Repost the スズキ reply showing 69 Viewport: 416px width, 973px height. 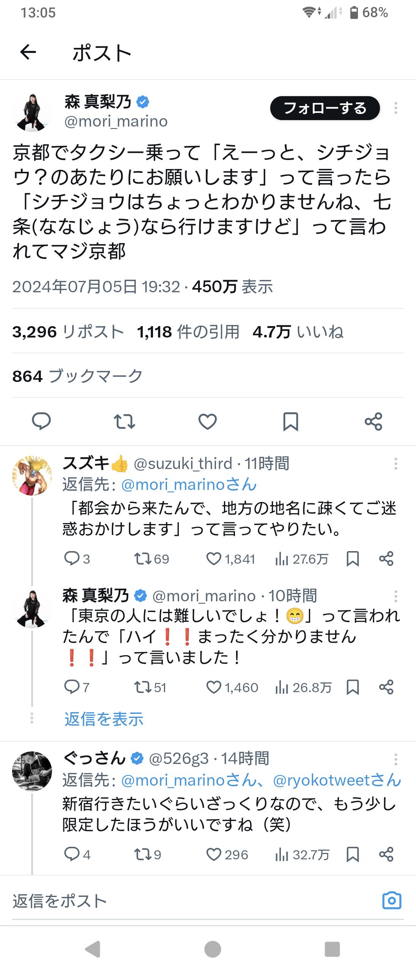click(142, 559)
